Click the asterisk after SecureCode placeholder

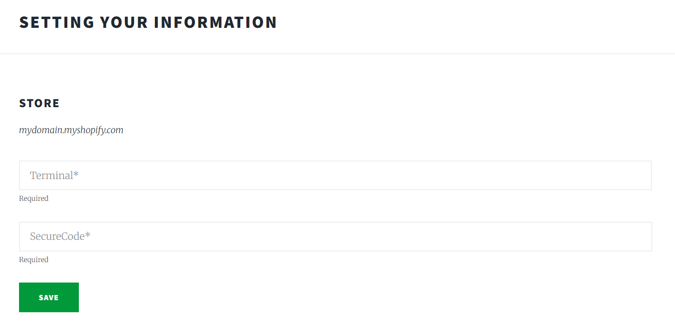(88, 235)
